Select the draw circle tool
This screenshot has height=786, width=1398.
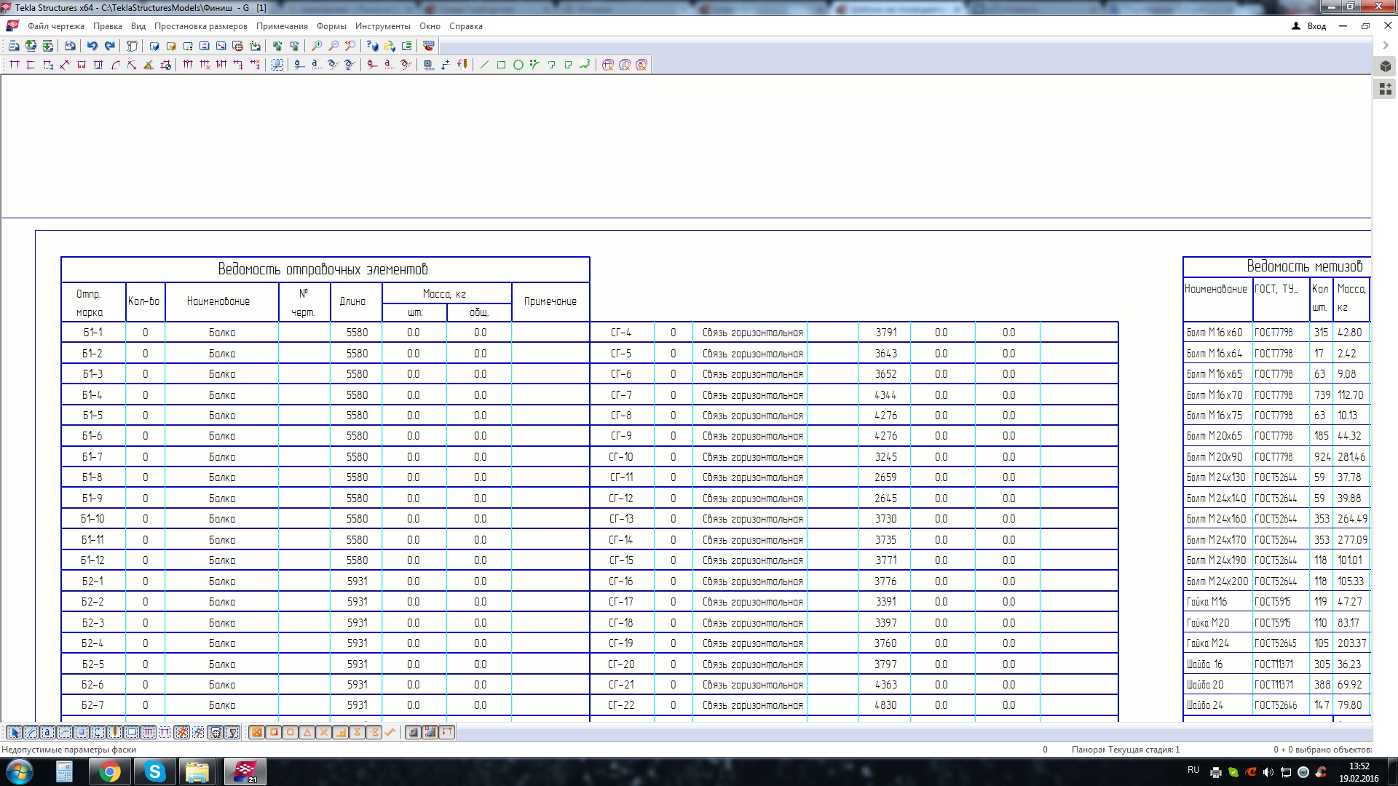coord(518,65)
